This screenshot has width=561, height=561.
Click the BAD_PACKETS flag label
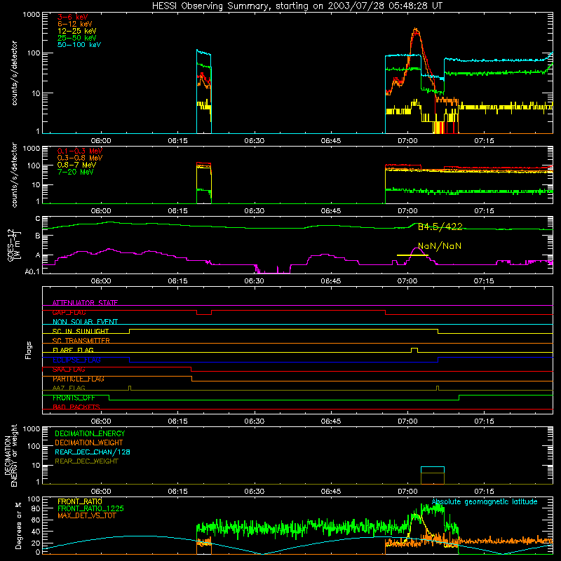tap(76, 407)
